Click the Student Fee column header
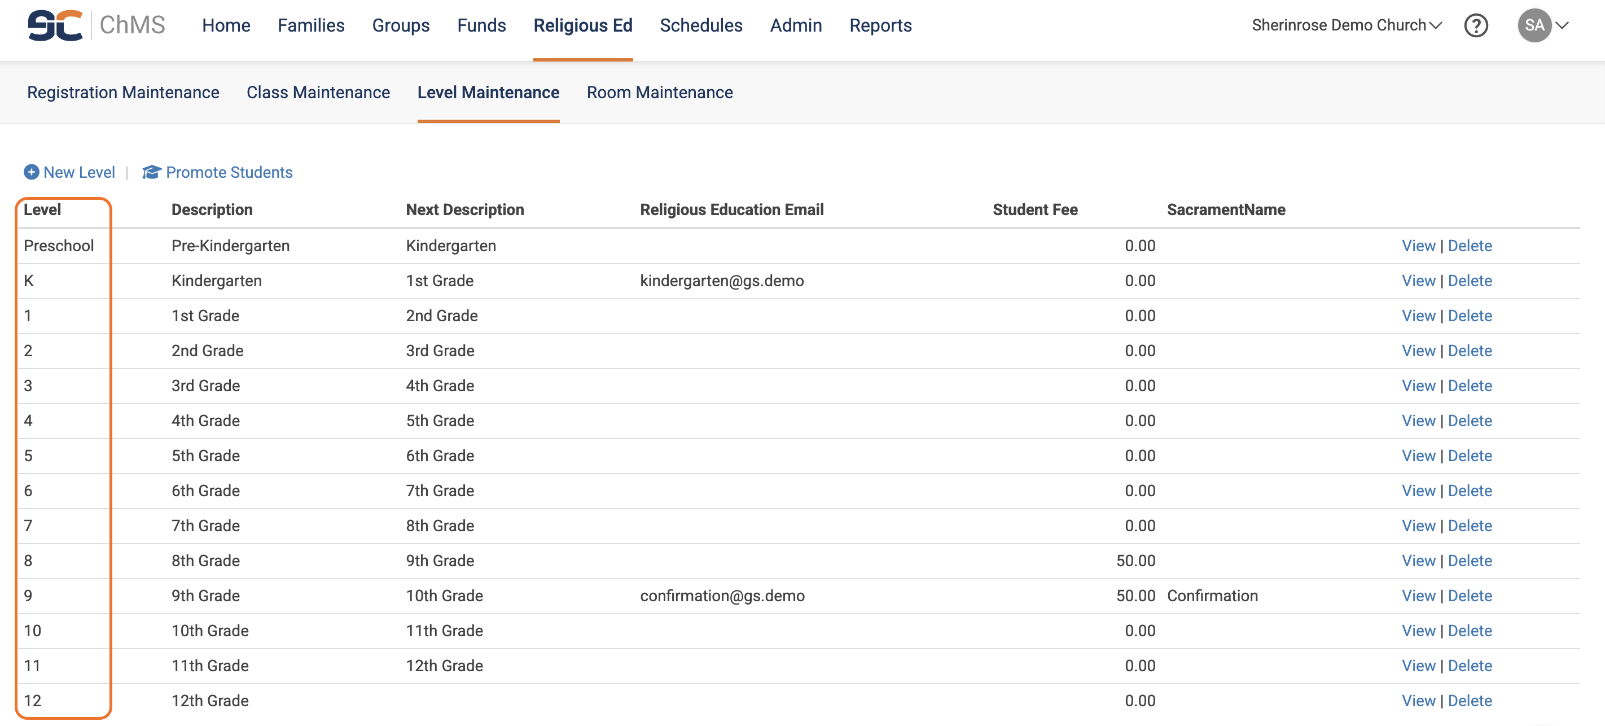 [x=1034, y=209]
